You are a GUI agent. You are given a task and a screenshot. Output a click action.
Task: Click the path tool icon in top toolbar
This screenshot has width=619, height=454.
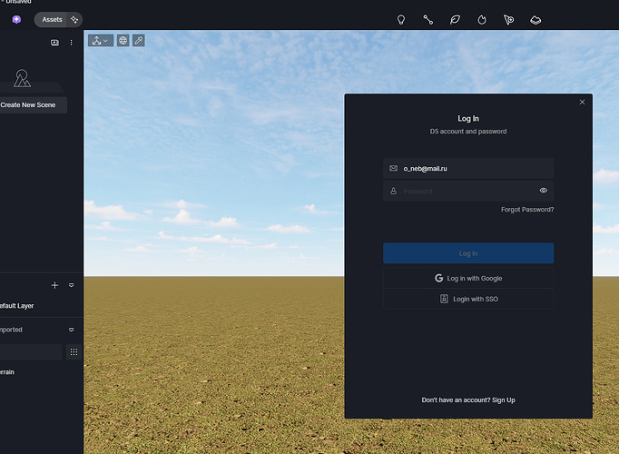coord(427,19)
